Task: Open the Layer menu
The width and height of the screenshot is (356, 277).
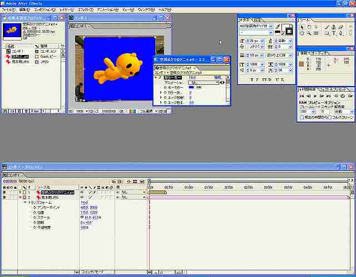Action: [67, 10]
